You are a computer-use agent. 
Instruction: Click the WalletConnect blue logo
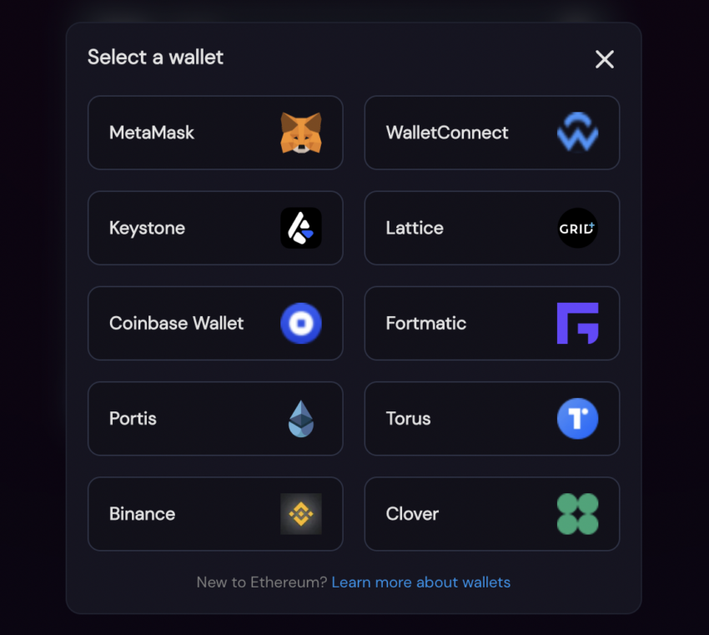coord(577,132)
